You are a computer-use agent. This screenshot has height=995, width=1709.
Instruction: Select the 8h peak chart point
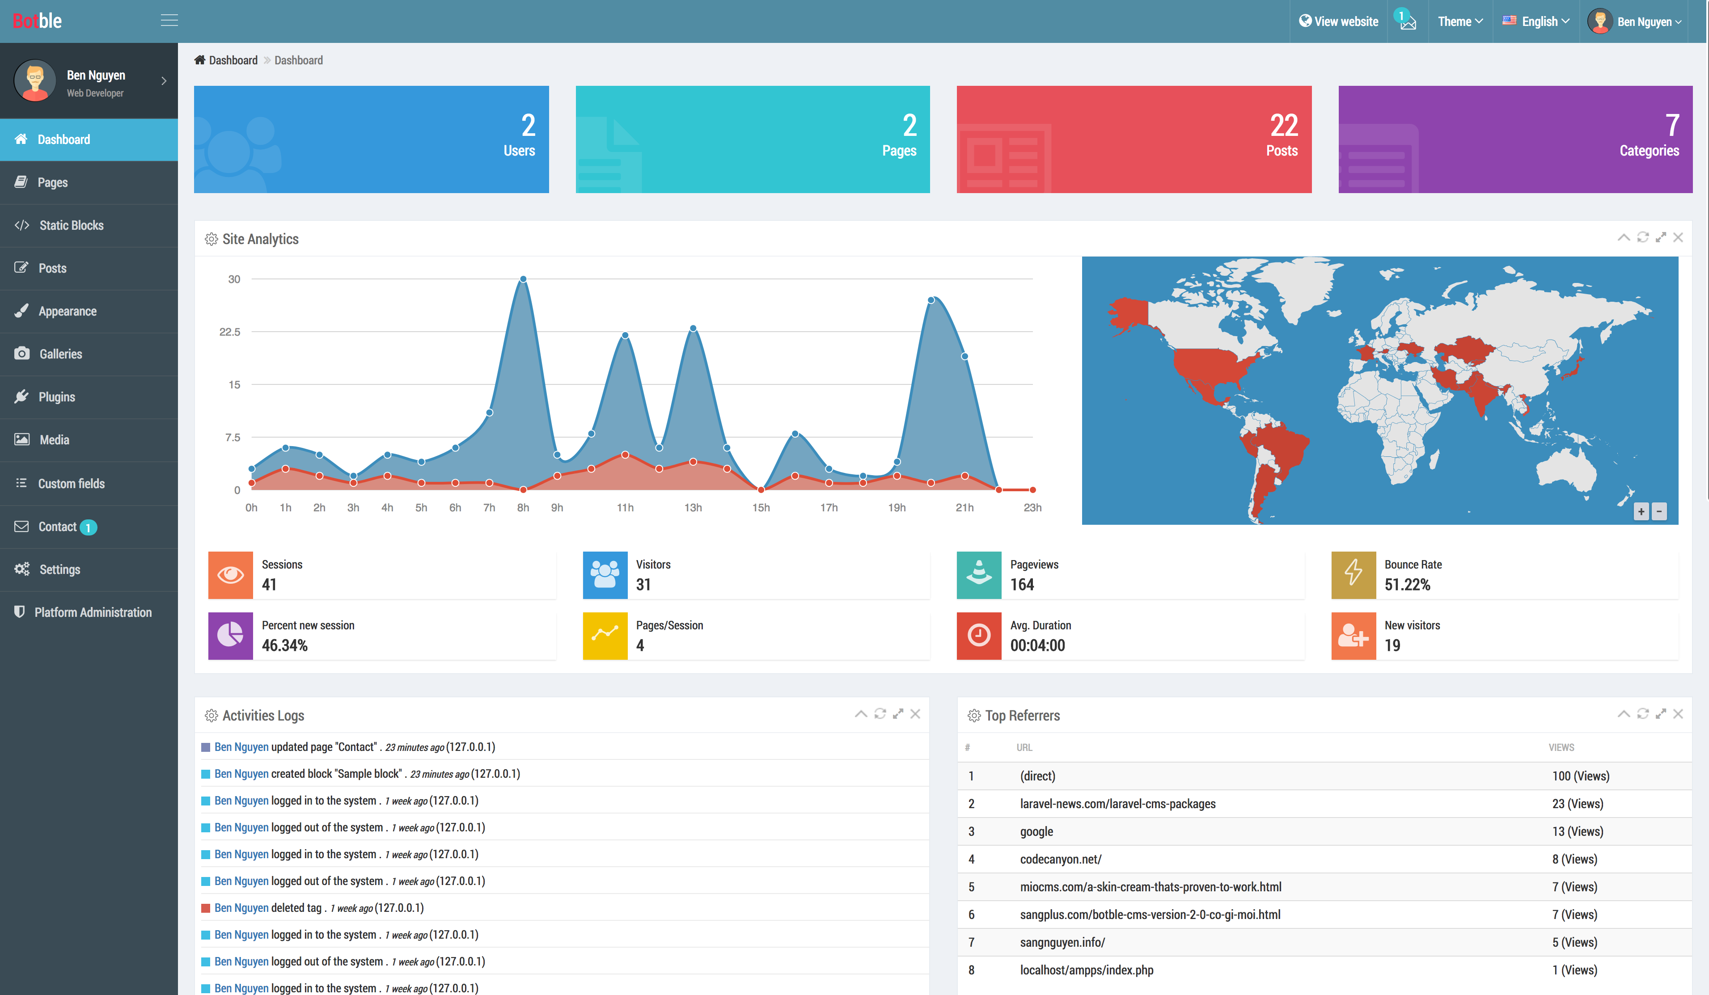pos(523,279)
